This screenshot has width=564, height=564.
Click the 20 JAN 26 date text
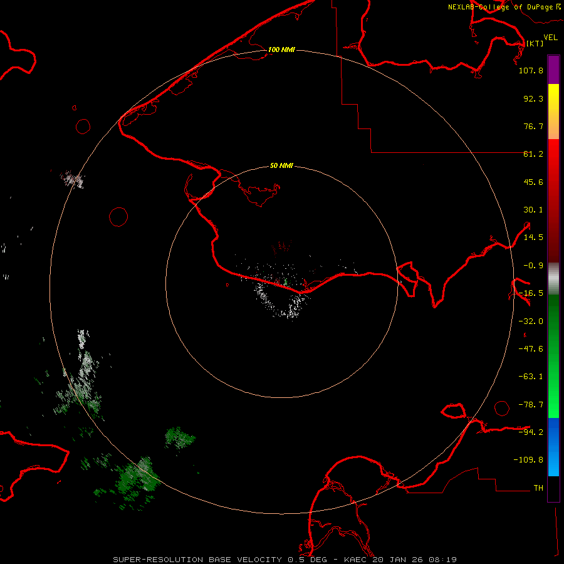pyautogui.click(x=399, y=560)
